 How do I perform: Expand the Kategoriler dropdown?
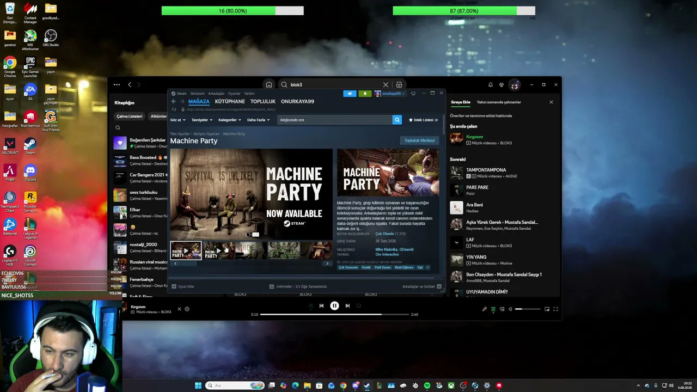tap(230, 120)
